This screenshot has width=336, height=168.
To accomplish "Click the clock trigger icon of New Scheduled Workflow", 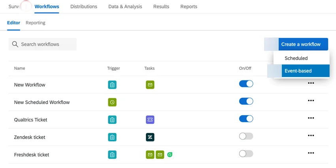I will pos(112,102).
